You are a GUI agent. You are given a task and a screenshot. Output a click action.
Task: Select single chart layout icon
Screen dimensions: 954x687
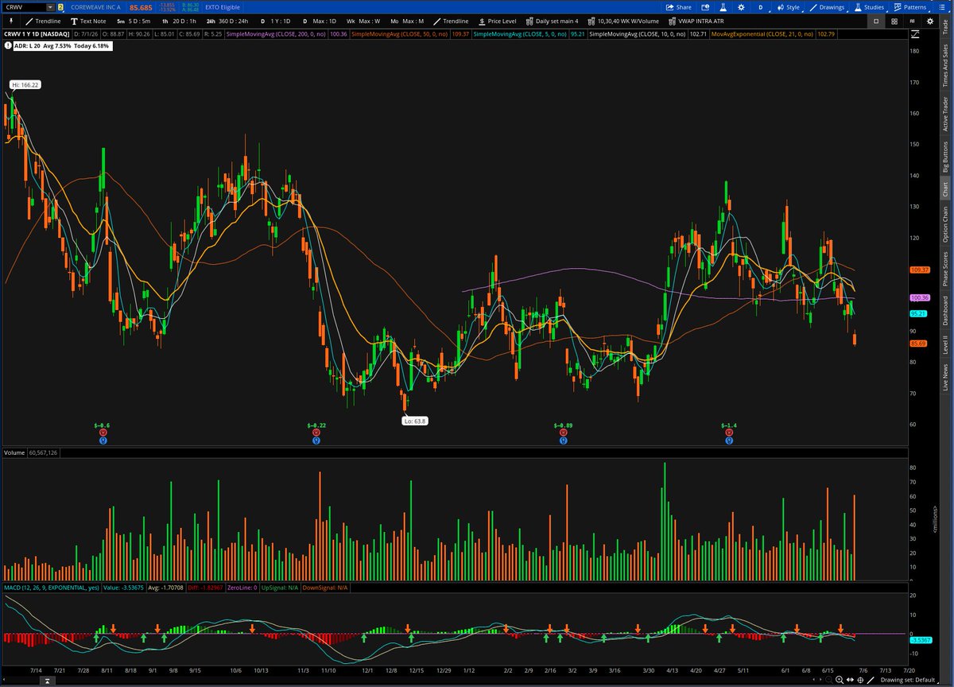click(876, 21)
